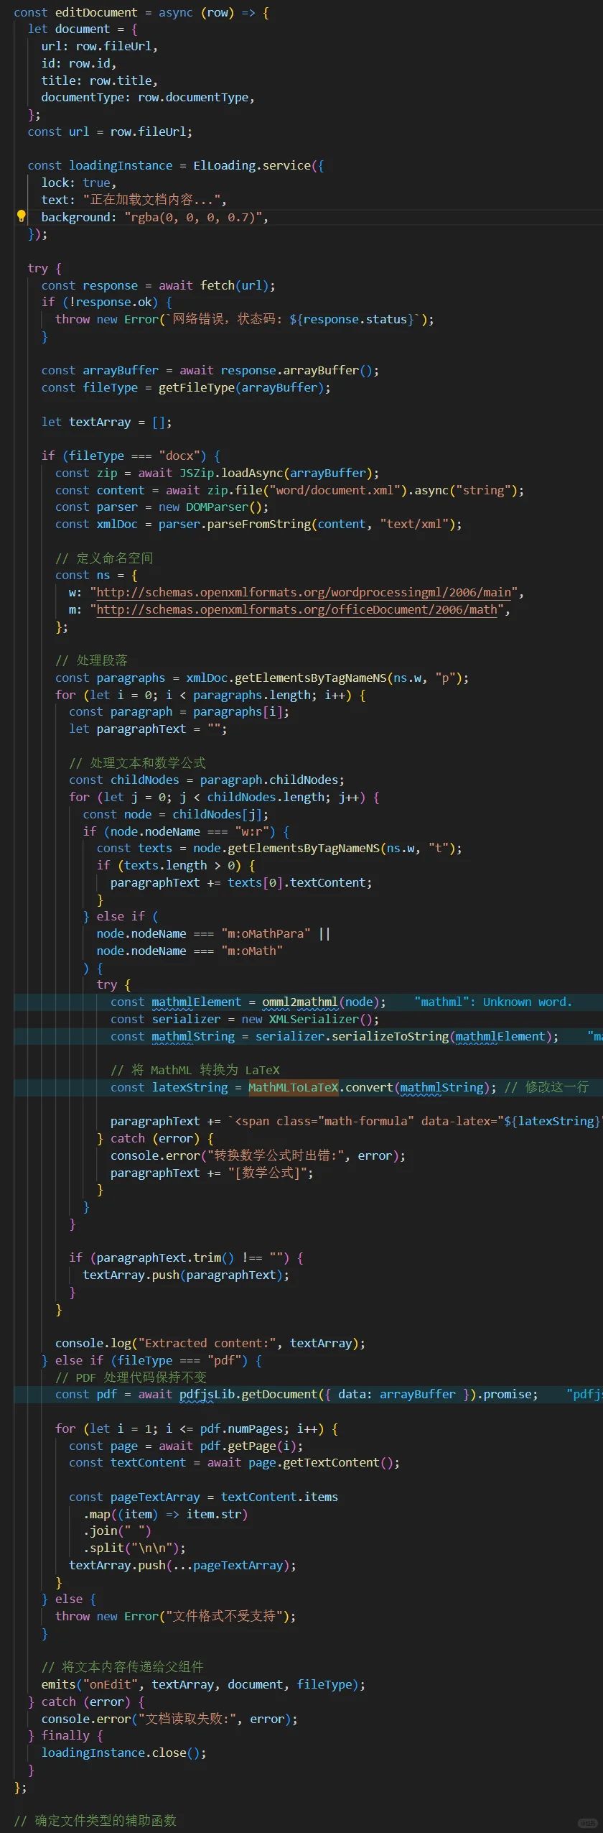This screenshot has height=1833, width=603.
Task: Click the "url: row.fileUrl," property line
Action: (100, 47)
